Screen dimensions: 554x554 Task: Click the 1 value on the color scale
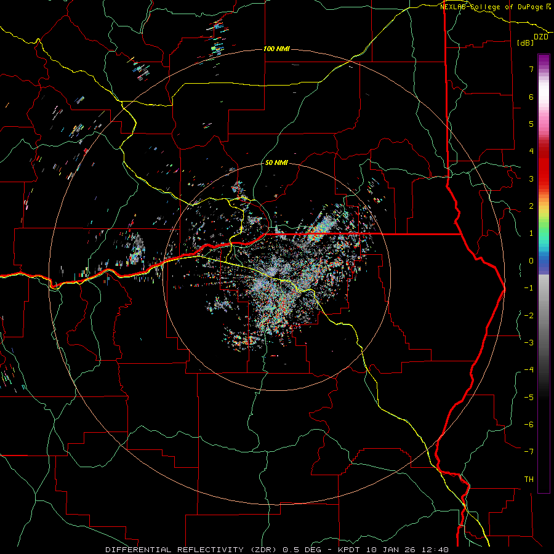531,233
